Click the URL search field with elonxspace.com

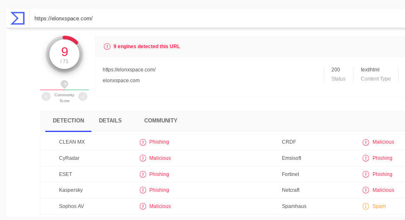point(217,19)
